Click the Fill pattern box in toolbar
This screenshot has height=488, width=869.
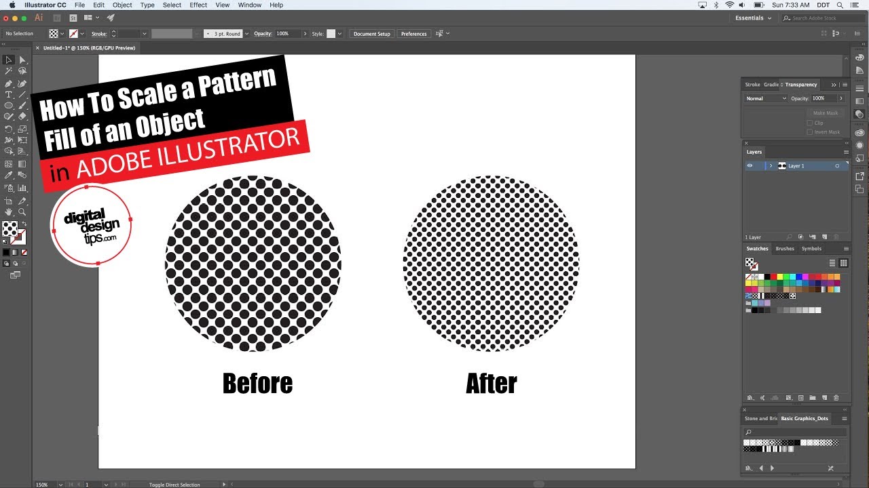(10, 228)
